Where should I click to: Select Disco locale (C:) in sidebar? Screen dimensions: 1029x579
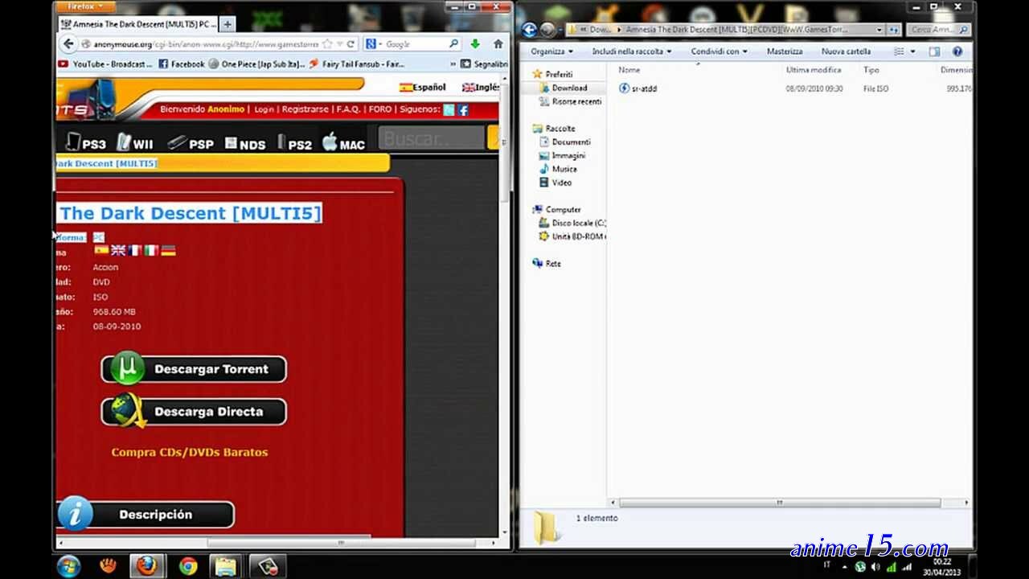coord(572,223)
